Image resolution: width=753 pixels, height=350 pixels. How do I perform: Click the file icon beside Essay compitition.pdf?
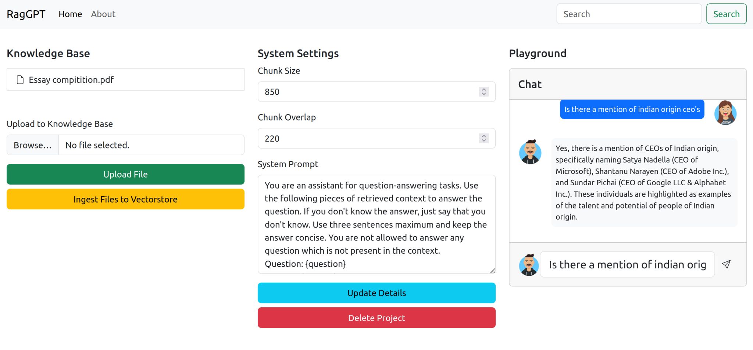click(x=20, y=80)
